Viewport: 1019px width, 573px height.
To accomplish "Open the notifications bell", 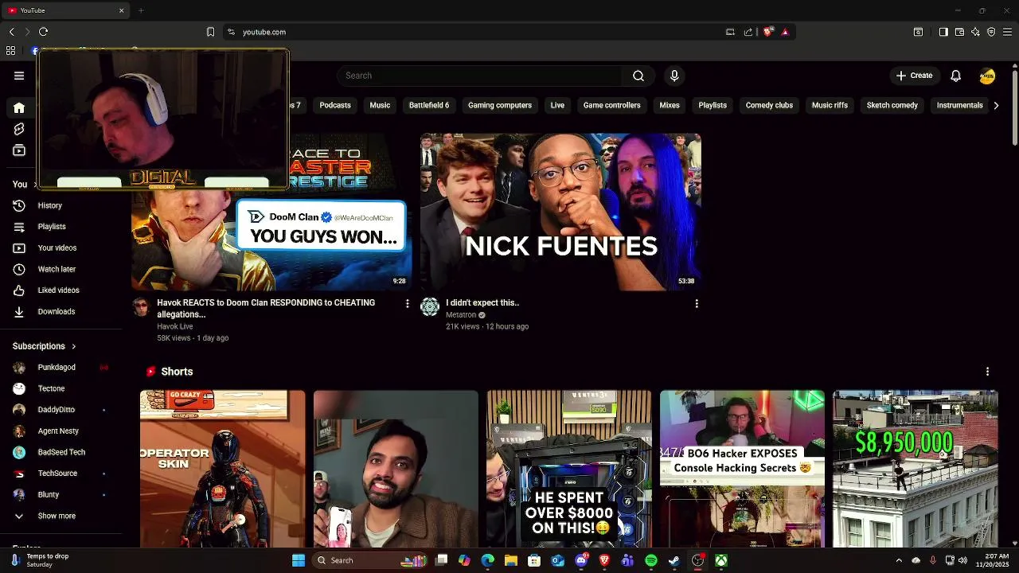I will (955, 76).
